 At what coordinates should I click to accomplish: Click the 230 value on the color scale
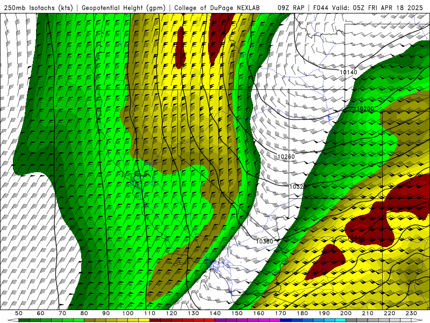coord(412,313)
